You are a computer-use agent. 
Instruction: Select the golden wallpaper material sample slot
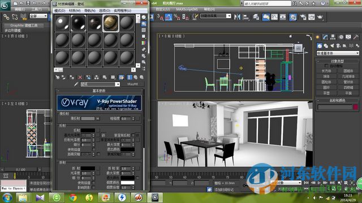(x=111, y=23)
